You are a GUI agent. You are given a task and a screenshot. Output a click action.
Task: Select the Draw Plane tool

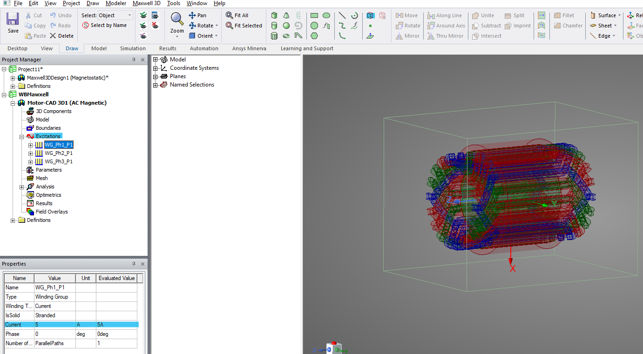[x=370, y=36]
